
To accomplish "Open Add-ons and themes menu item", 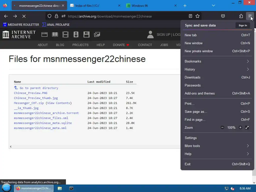I will click(217, 93).
